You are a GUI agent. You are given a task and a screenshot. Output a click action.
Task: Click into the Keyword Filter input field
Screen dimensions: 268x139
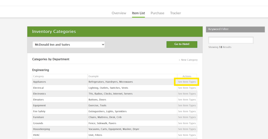pos(231,40)
